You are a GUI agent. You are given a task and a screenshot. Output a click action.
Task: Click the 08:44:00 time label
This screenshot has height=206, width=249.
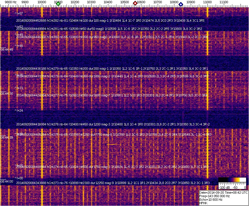click(7, 181)
